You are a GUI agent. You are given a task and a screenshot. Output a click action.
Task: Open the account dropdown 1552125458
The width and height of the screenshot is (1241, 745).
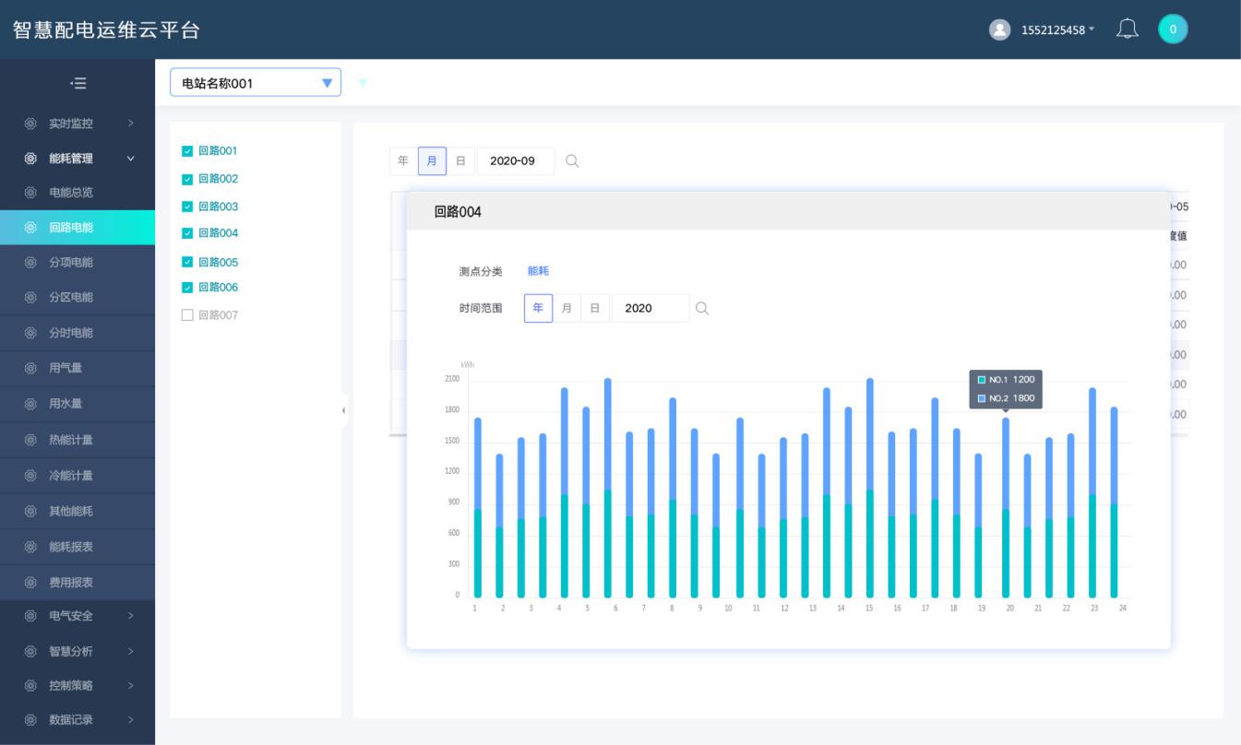(x=1057, y=30)
